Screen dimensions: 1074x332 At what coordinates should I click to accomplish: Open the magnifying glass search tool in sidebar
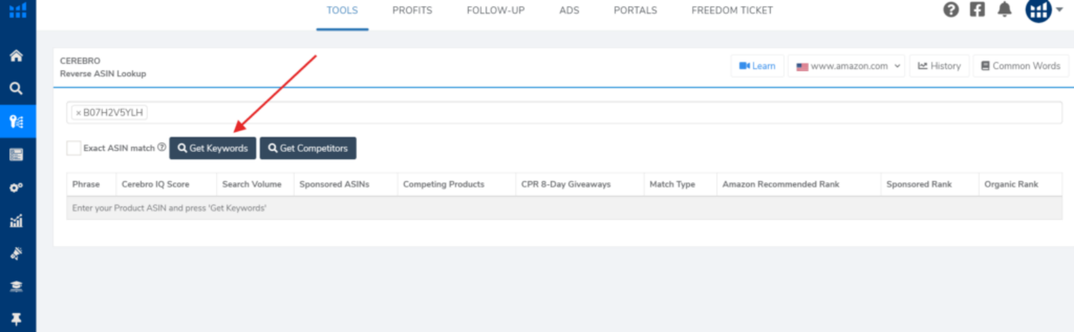tap(16, 89)
